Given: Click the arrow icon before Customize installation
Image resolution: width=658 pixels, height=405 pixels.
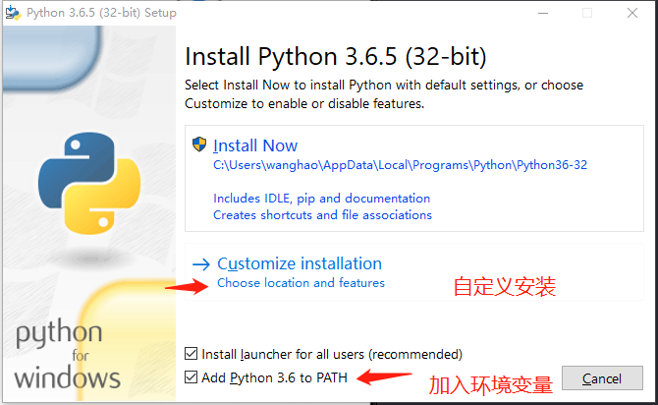Looking at the screenshot, I should click(201, 263).
